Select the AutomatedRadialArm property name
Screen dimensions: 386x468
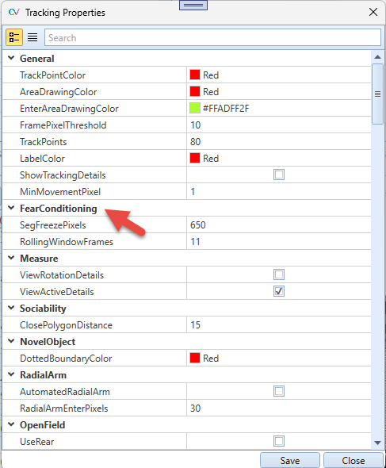click(65, 392)
